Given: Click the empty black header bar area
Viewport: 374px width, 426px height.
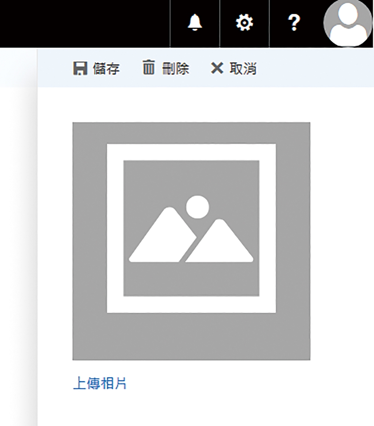Looking at the screenshot, I should (x=85, y=24).
